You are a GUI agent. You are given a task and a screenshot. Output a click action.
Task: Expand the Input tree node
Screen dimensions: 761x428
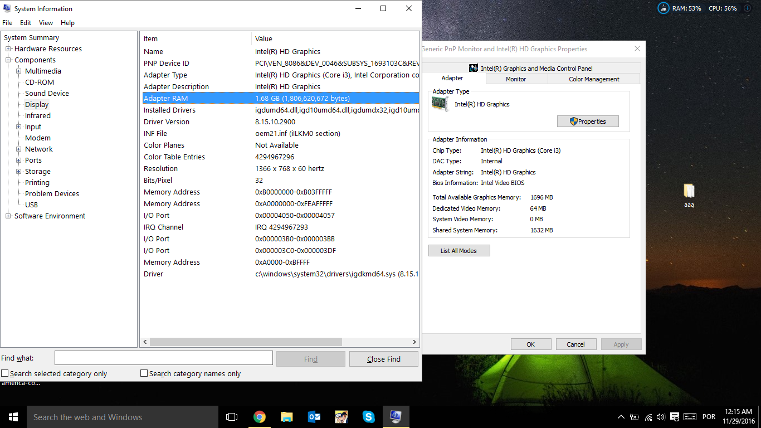[x=19, y=127]
